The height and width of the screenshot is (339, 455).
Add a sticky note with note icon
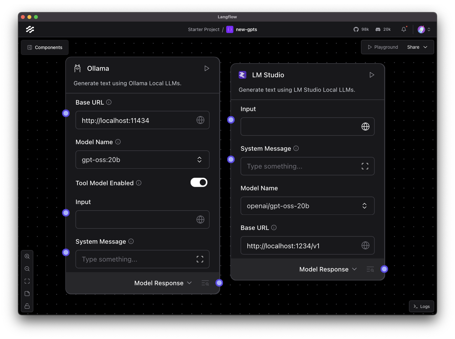(x=27, y=294)
